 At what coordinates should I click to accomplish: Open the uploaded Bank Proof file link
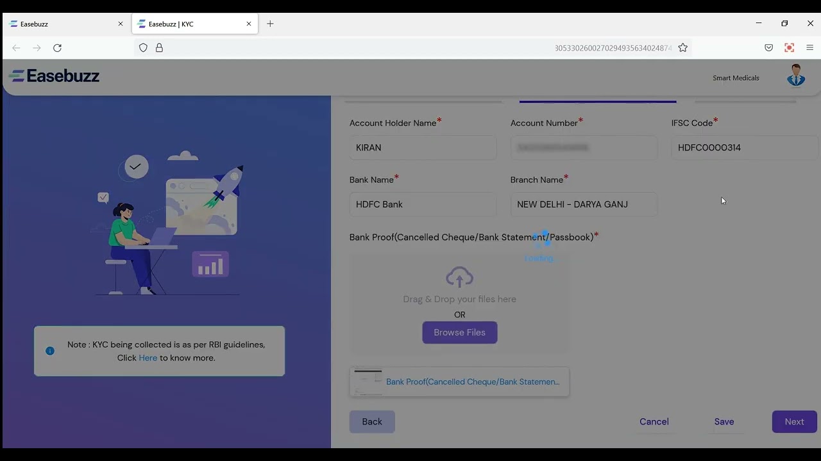473,382
